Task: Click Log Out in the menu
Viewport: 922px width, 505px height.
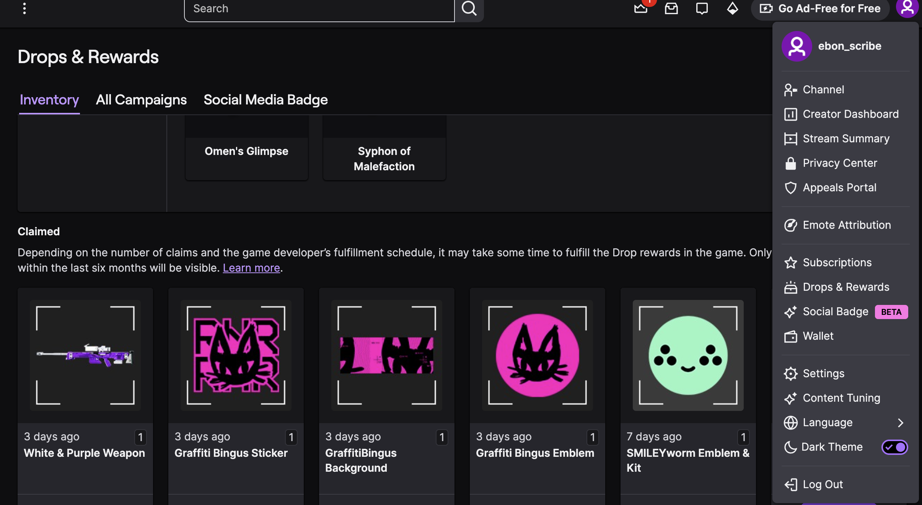Action: (823, 484)
